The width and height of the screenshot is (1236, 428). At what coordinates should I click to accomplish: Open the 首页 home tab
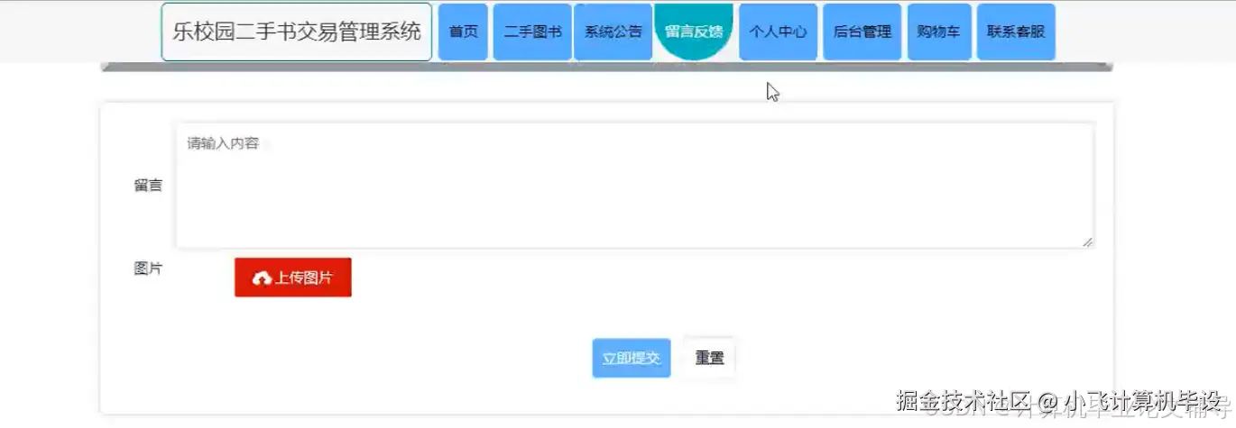coord(463,32)
